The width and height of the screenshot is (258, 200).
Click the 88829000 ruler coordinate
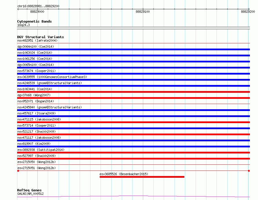coord(37,12)
